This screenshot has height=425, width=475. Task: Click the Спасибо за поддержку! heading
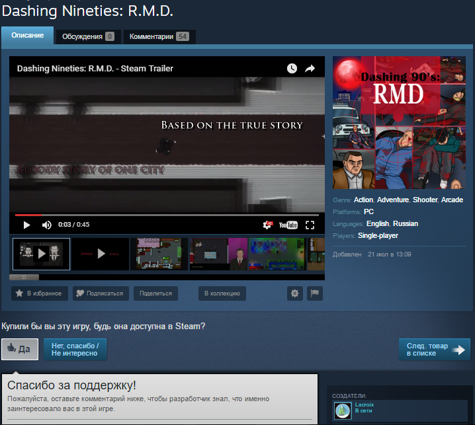coord(71,385)
